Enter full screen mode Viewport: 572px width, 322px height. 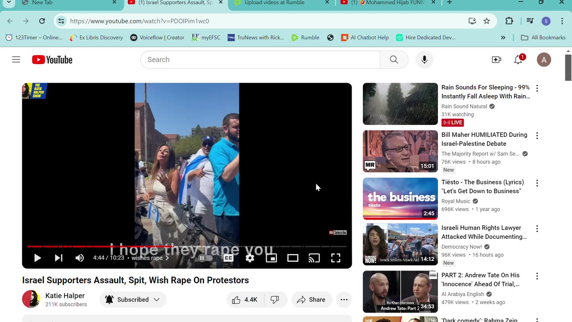[336, 258]
